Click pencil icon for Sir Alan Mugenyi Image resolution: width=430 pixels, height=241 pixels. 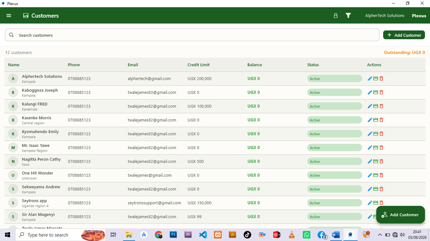(x=370, y=217)
